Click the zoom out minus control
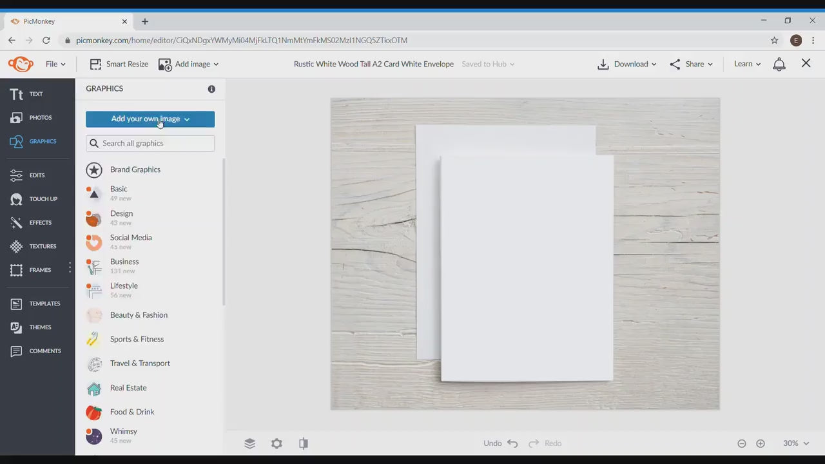825x464 pixels. pyautogui.click(x=741, y=443)
